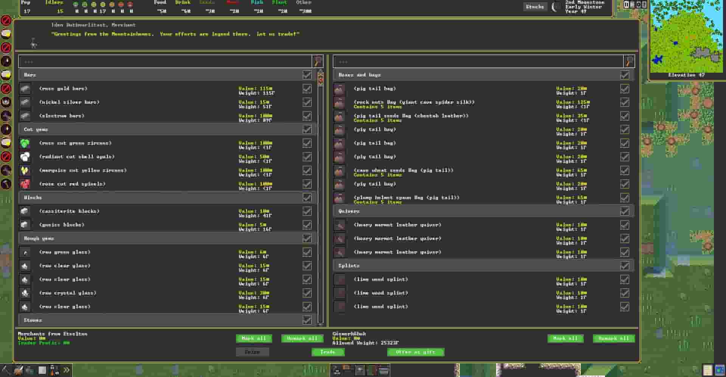Toggle the Boxes and bags category checkbox
Screen dimensions: 726x377
pyautogui.click(x=625, y=75)
